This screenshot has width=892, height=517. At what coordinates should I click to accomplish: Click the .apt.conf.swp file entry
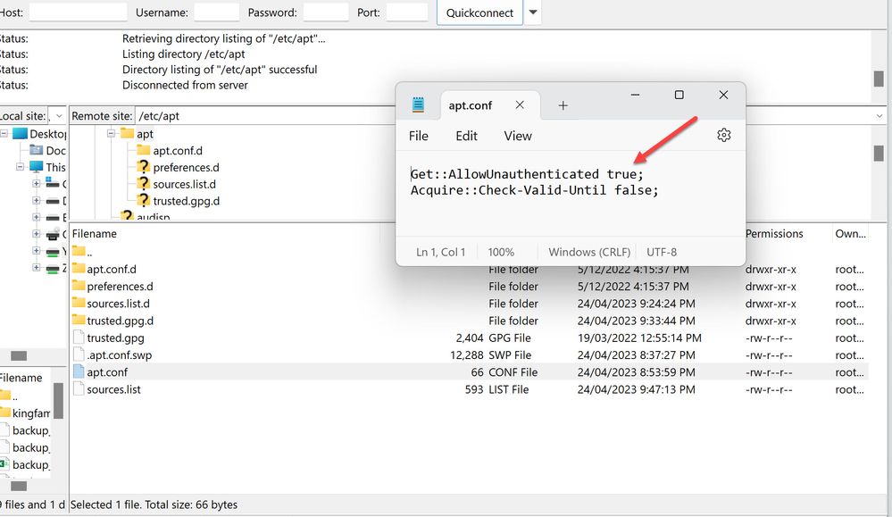[121, 355]
